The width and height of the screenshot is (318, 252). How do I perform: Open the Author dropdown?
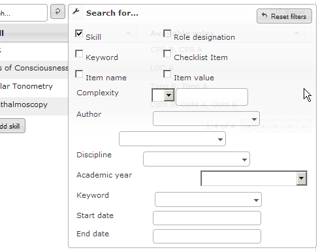coord(206,119)
